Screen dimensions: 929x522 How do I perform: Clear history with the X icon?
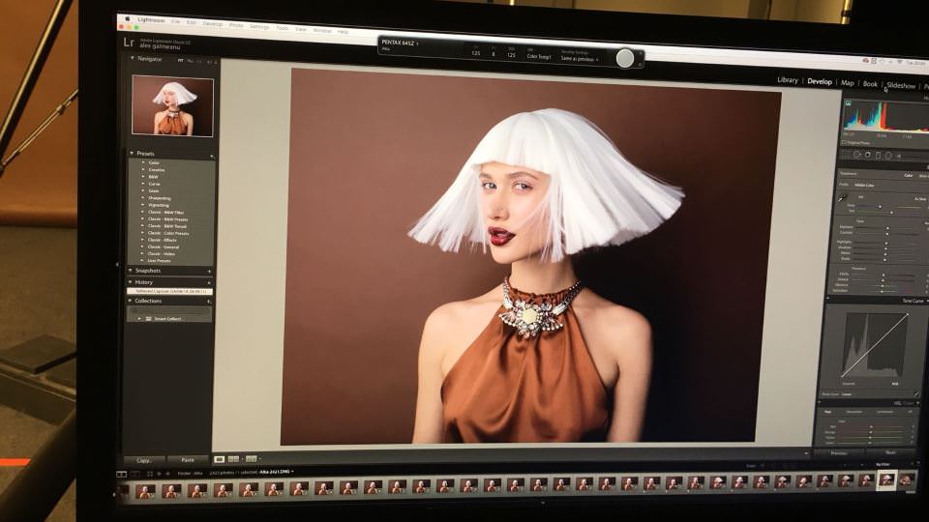[x=209, y=283]
